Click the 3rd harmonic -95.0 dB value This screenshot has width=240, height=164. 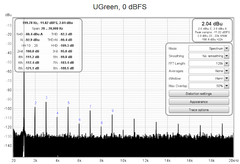(66, 51)
